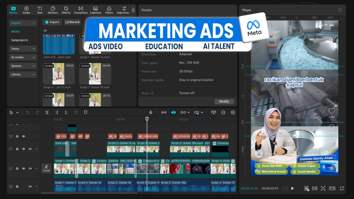Open the Text tab
Screen dimensions: 354x199
pyautogui.click(x=40, y=10)
